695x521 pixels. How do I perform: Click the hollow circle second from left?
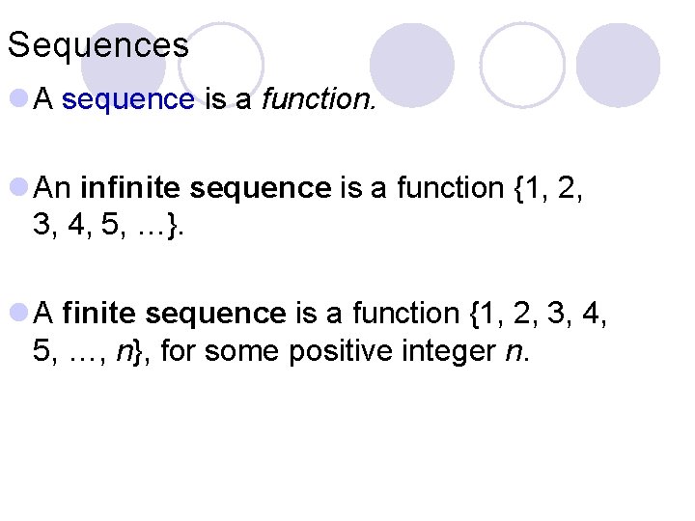tap(221, 63)
